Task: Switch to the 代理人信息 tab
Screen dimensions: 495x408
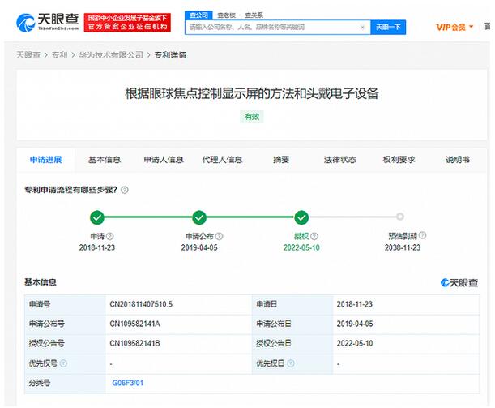Action: pyautogui.click(x=222, y=160)
